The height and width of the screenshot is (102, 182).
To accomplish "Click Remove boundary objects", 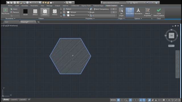I will 15,12.
